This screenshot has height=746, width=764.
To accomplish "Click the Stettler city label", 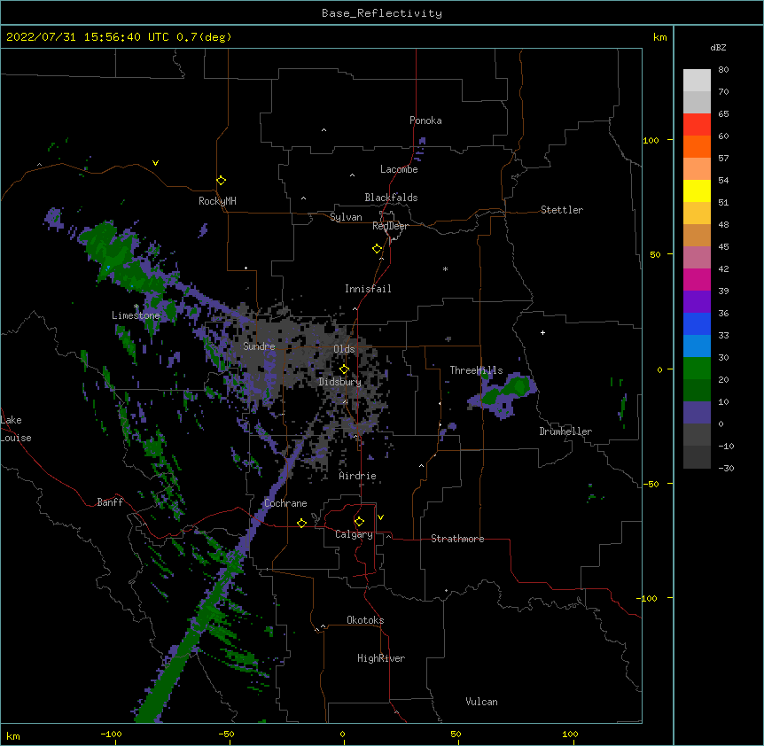I will 562,210.
